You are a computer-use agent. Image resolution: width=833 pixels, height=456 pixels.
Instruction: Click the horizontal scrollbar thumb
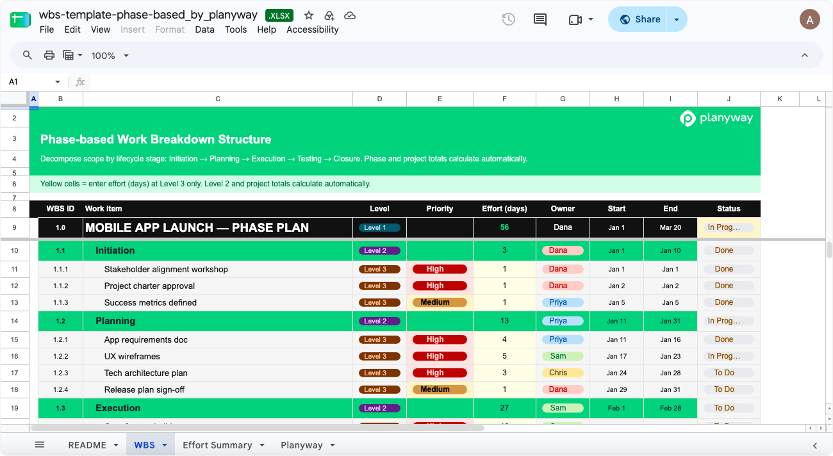258,428
